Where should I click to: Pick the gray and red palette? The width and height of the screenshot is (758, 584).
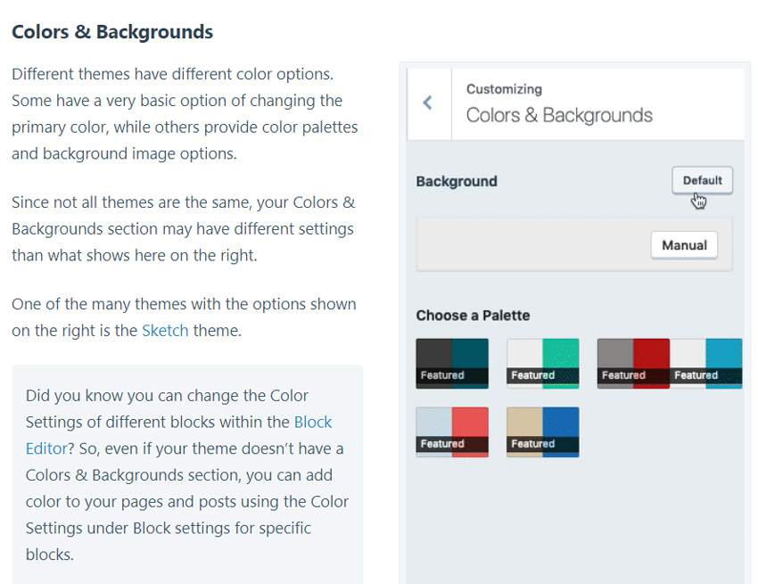click(x=633, y=363)
